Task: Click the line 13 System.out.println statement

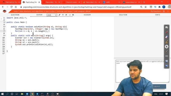Action: click(34, 45)
